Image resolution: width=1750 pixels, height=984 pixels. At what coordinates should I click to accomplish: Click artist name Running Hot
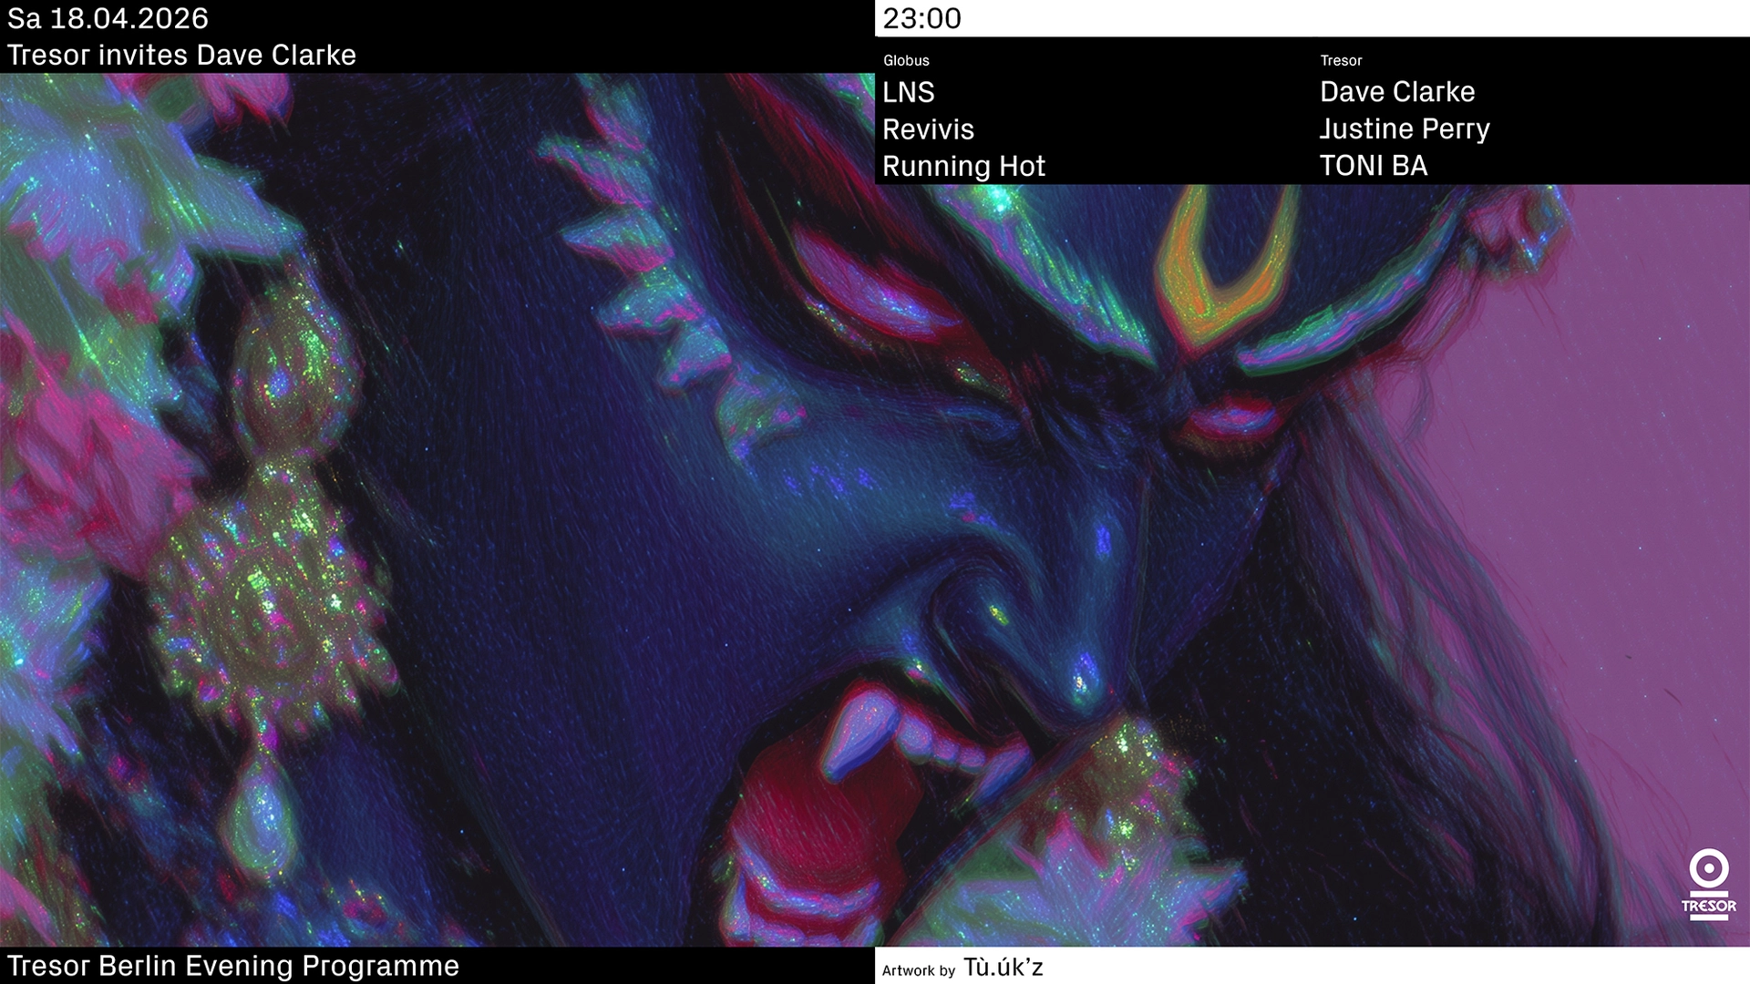(x=963, y=167)
